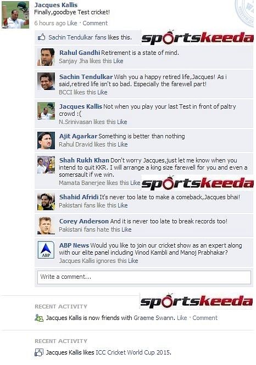Open Shah Rukh Khan's profile name link
The image size is (256, 365).
[x=84, y=160]
